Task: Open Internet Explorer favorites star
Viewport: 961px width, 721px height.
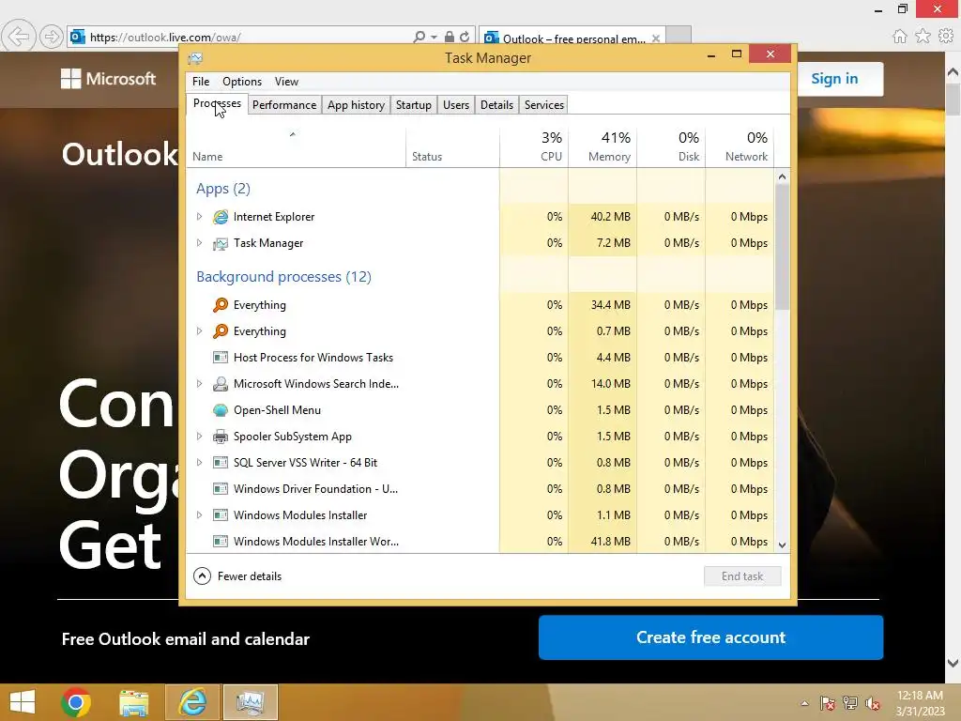Action: tap(923, 37)
